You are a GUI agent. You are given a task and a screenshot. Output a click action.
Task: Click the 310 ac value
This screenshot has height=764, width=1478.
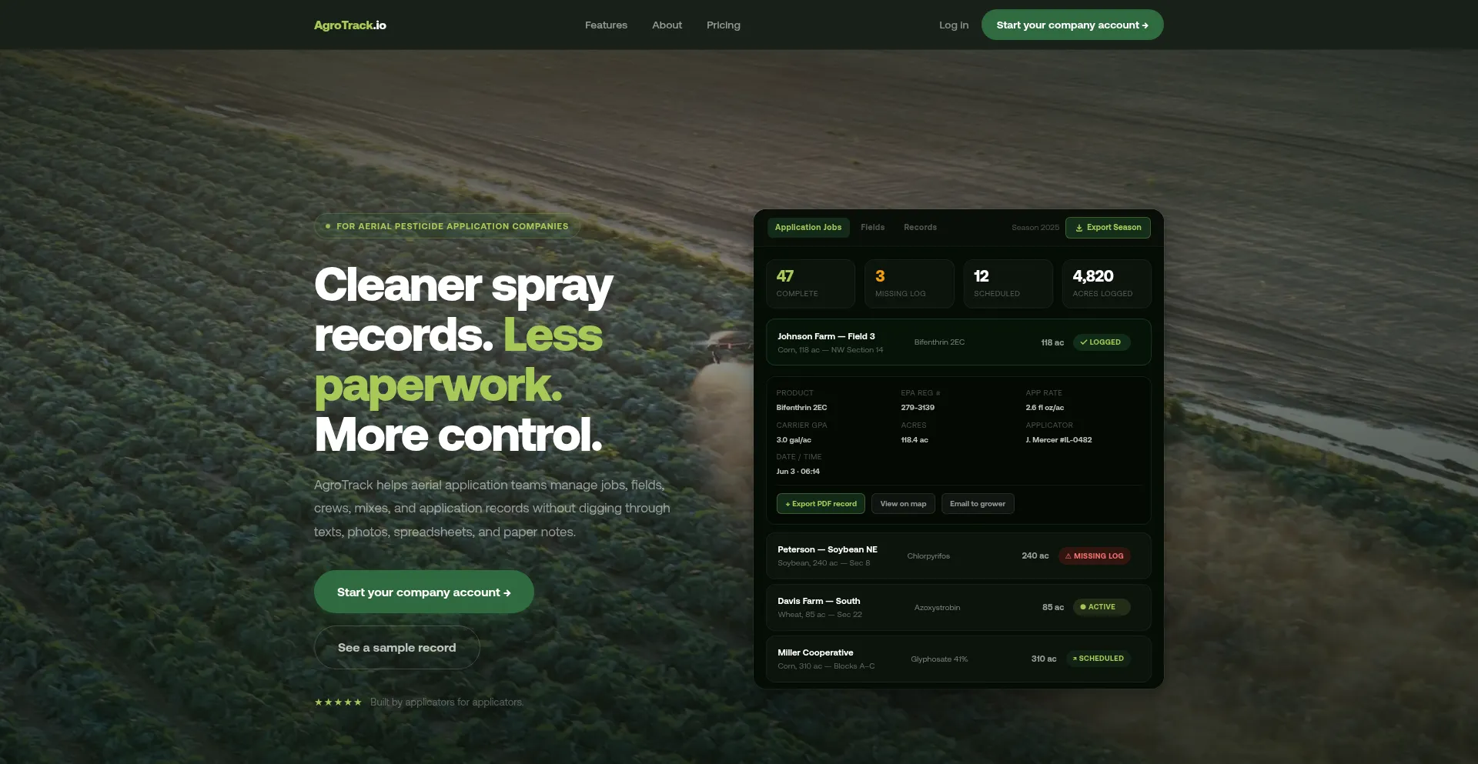click(1044, 659)
